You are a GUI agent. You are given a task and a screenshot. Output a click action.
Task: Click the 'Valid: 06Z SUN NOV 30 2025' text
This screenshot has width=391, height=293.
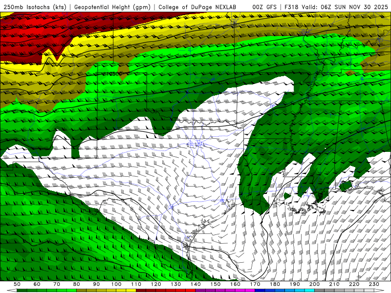345,7
